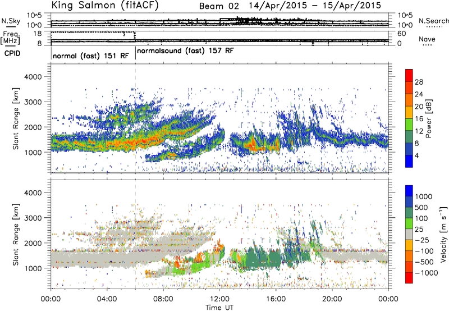Click the '28' power scale value
Screen dimensions: 449x311
coord(419,82)
